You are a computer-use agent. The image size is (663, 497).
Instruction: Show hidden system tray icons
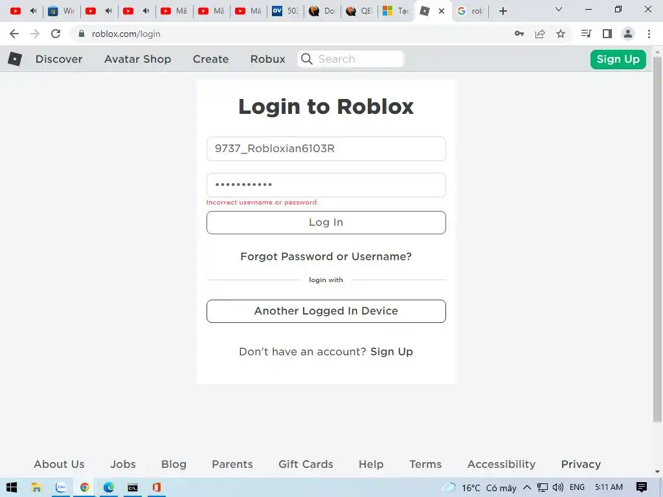pyautogui.click(x=527, y=487)
